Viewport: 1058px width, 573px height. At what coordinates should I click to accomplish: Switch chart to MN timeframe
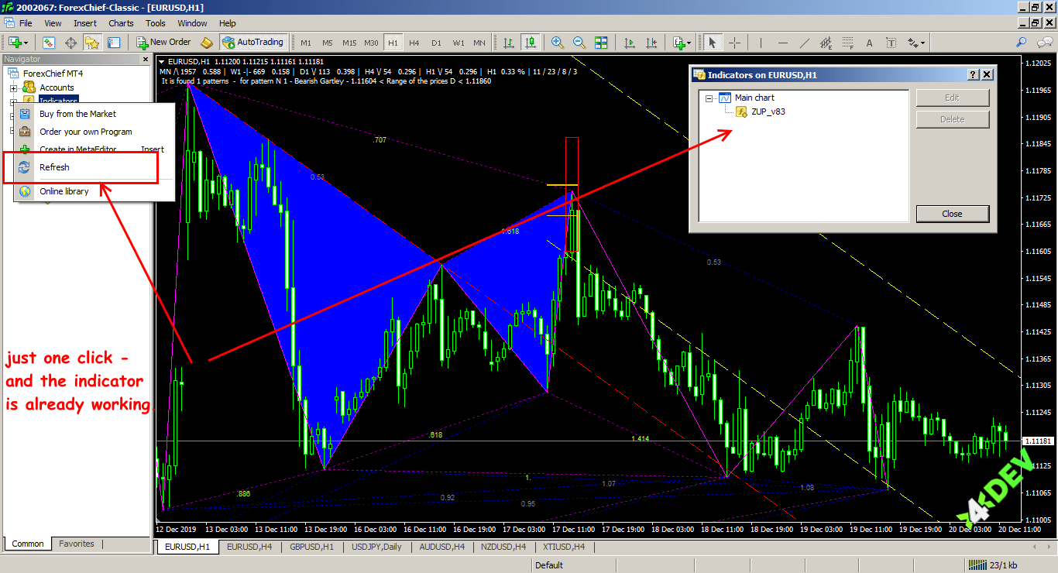pyautogui.click(x=479, y=43)
